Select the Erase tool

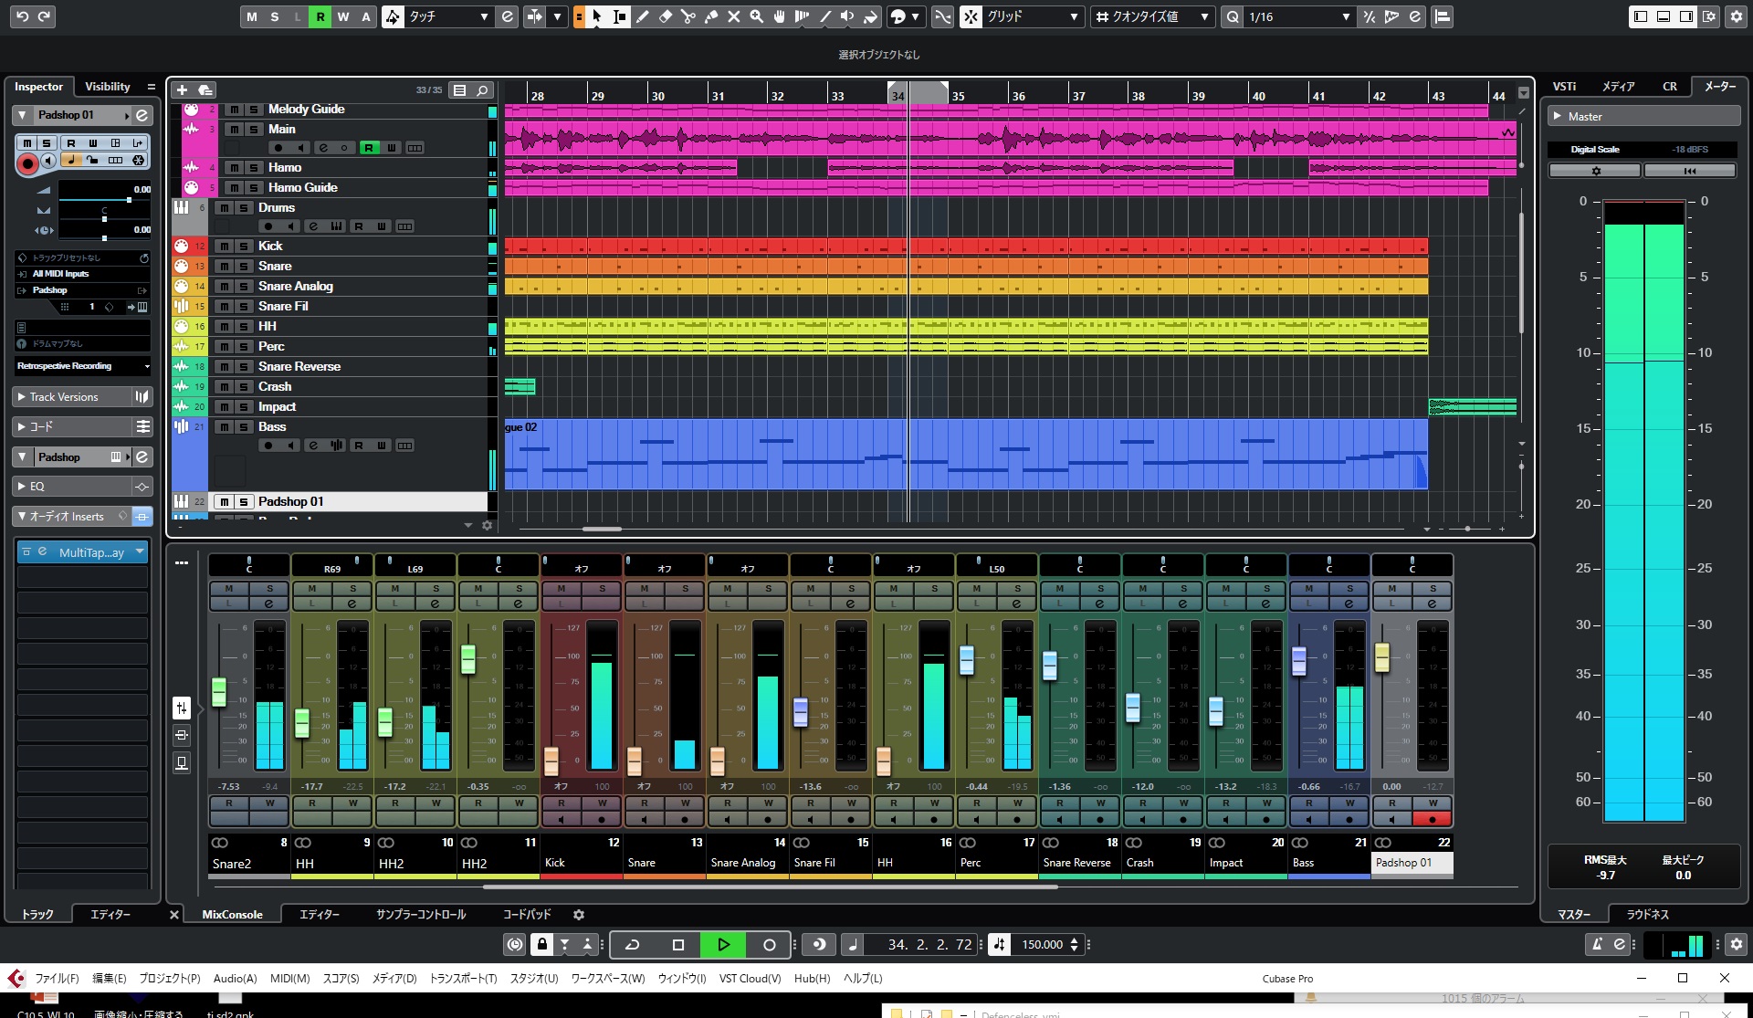click(x=666, y=16)
